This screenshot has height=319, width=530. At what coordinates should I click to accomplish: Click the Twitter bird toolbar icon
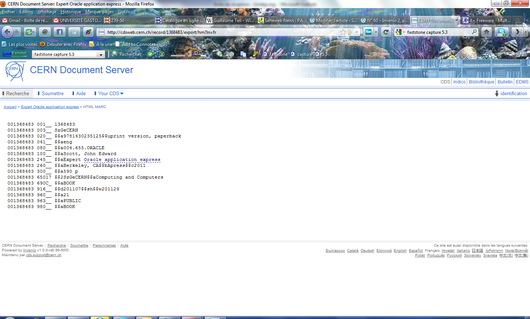(x=74, y=32)
